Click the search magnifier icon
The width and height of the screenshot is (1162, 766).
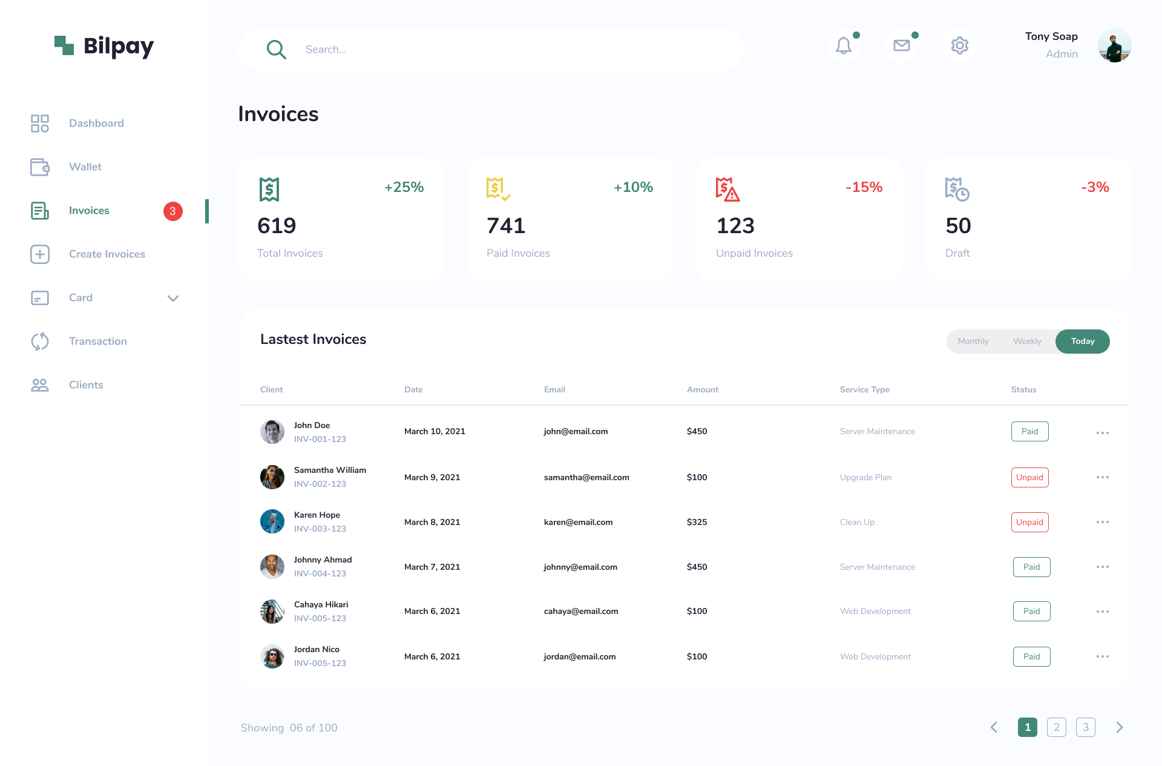(276, 50)
